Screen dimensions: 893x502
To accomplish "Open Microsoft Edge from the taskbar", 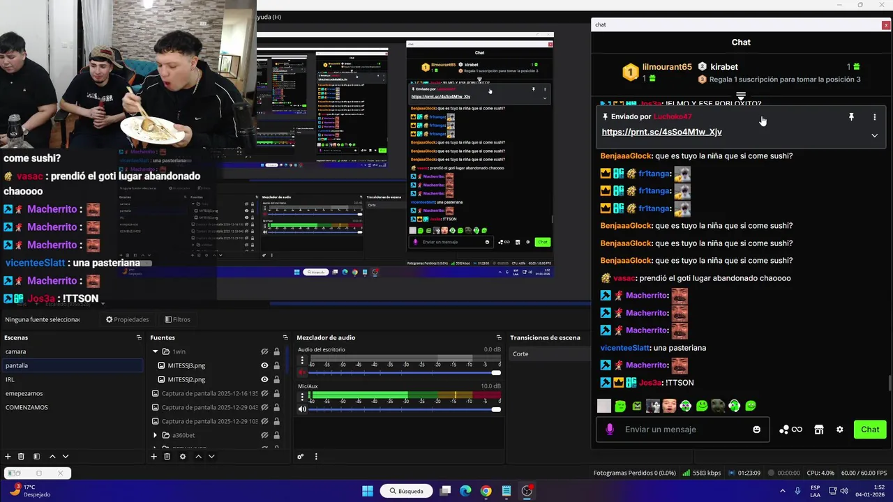I will [465, 491].
